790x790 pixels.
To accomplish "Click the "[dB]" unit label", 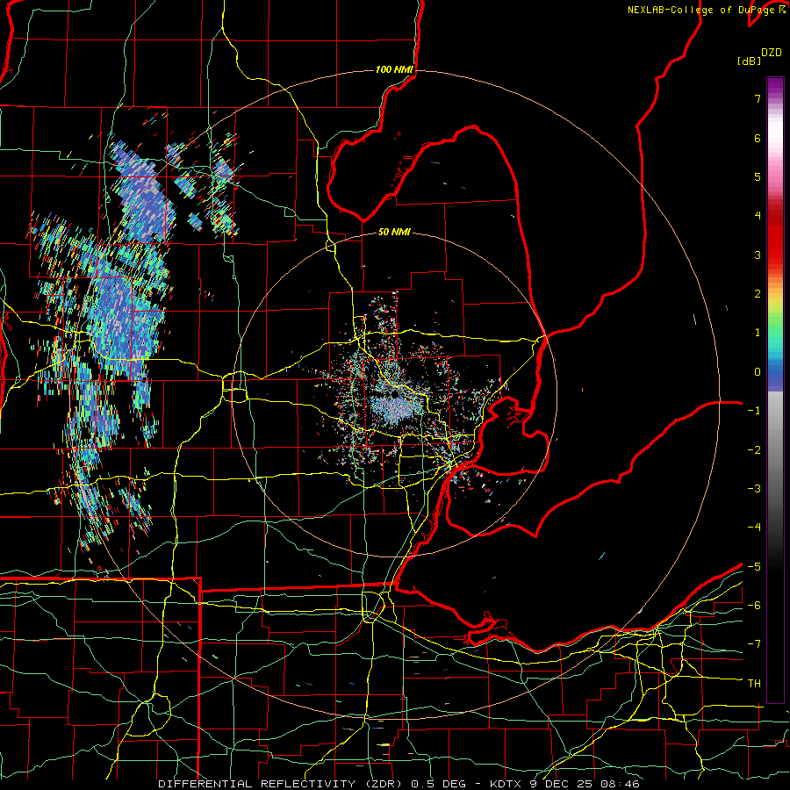I will (750, 61).
